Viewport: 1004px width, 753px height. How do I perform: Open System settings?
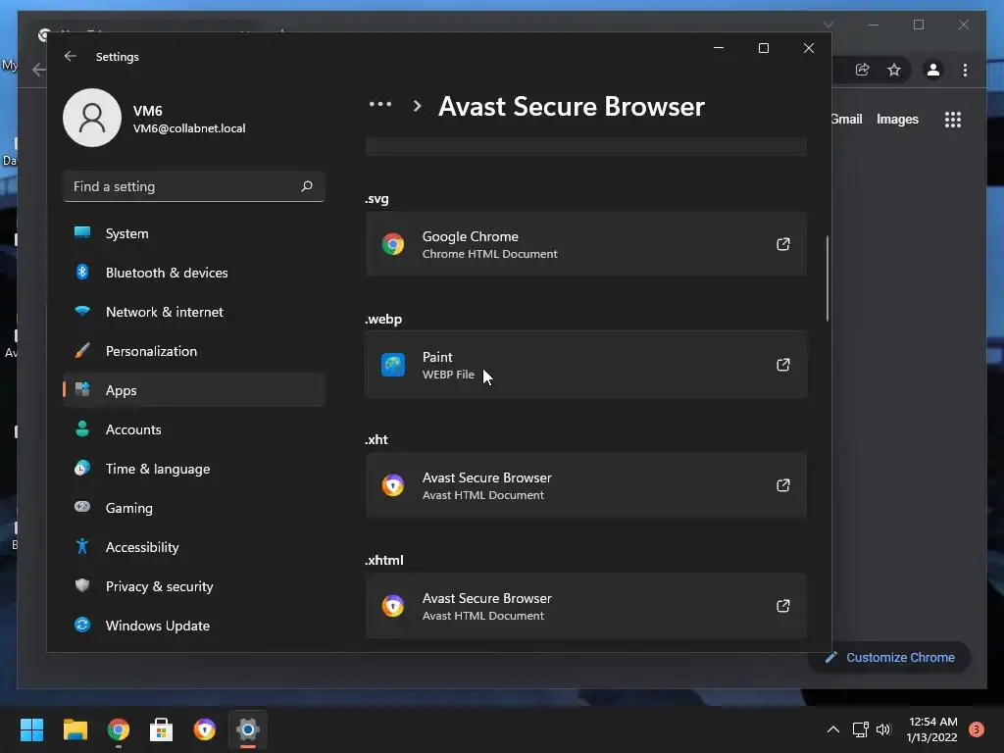(194, 233)
